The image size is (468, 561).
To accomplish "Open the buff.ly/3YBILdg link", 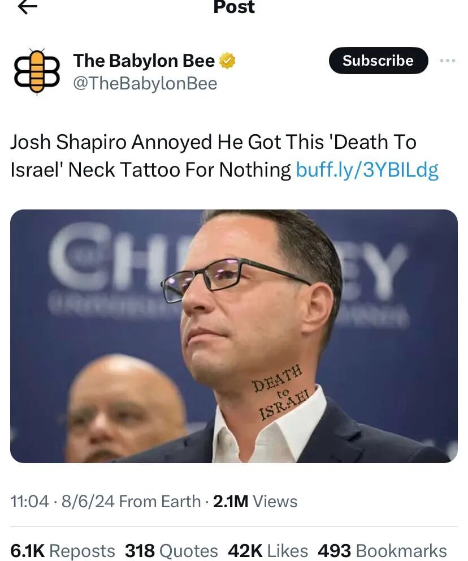I will coord(367,170).
